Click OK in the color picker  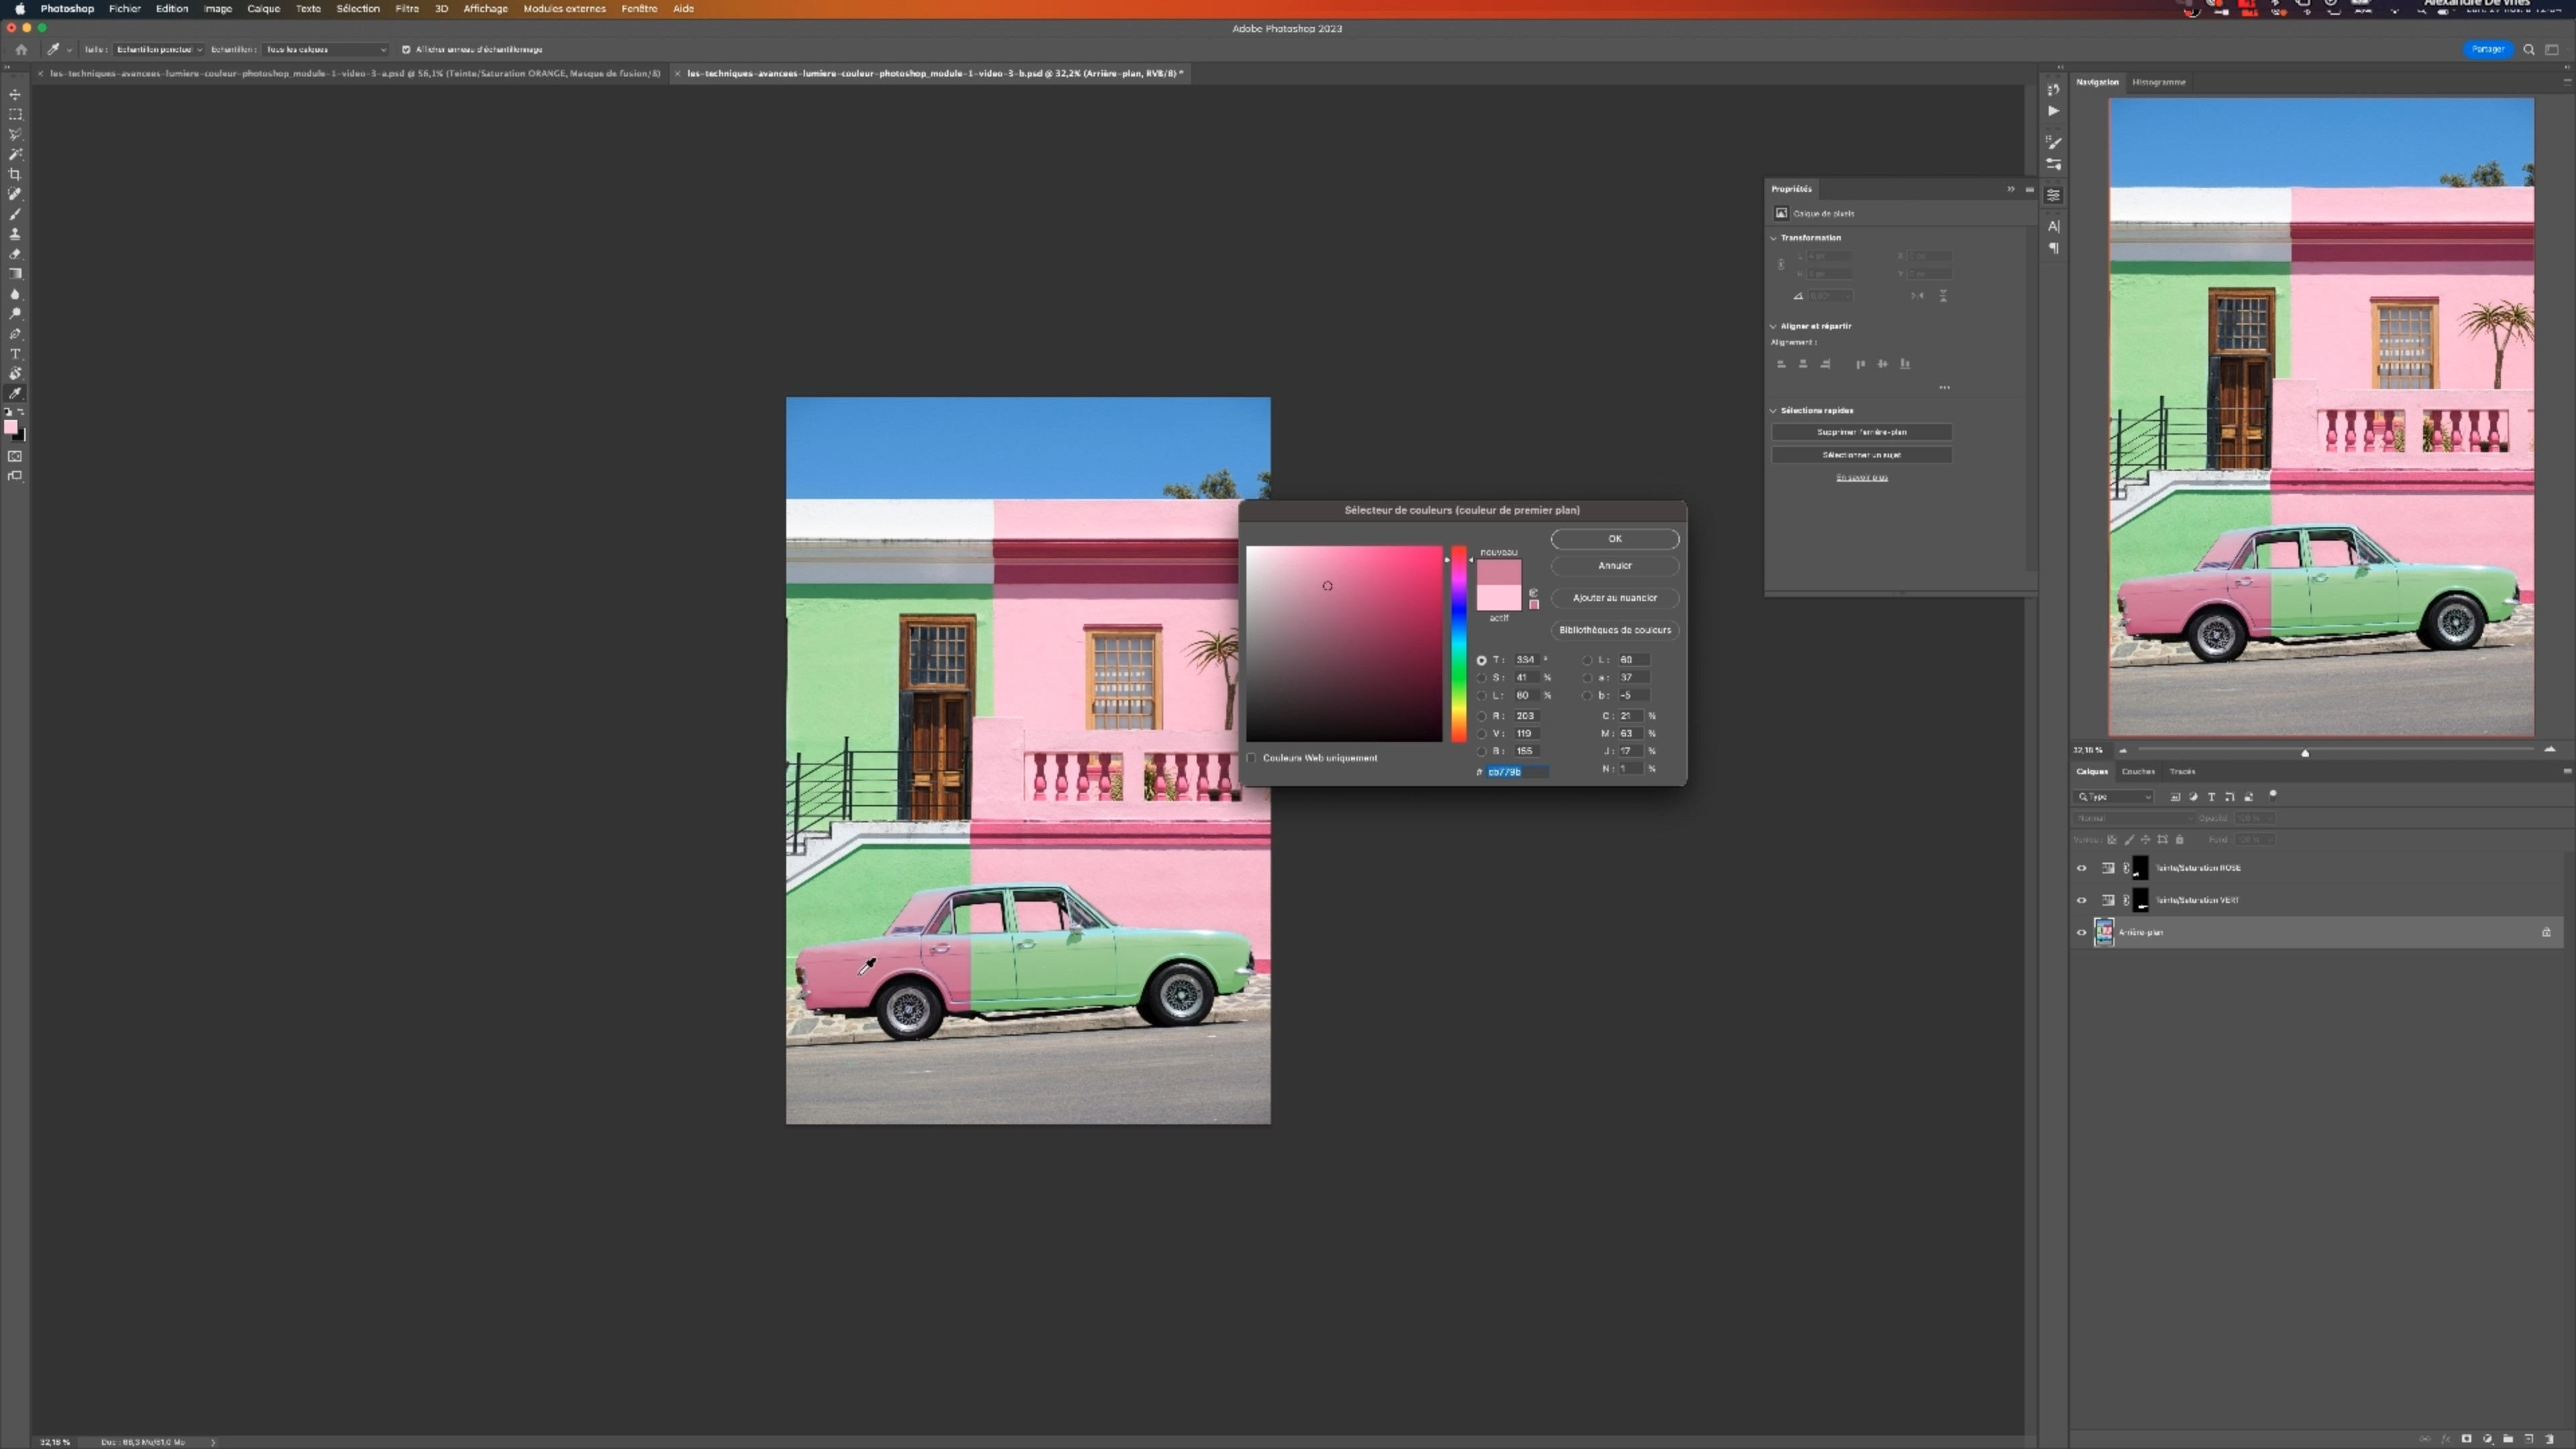pos(1614,539)
